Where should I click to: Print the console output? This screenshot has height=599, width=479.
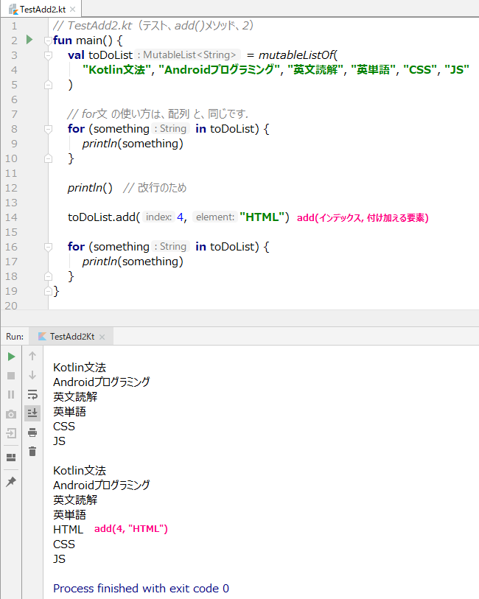32,432
